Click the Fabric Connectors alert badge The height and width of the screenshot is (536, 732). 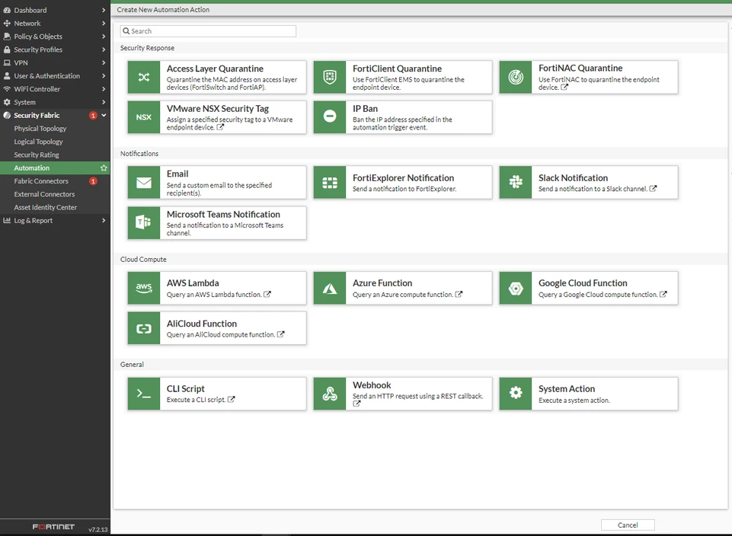point(94,181)
